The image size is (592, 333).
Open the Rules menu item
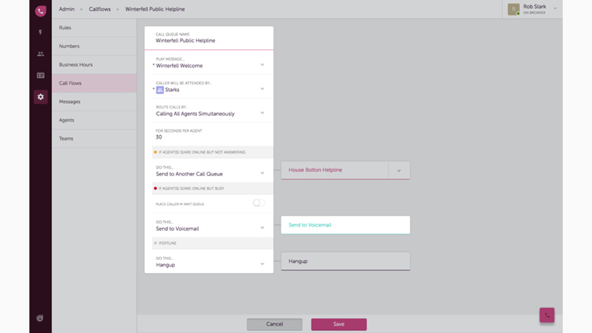pos(94,28)
